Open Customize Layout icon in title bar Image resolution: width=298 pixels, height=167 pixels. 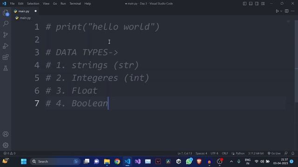[263, 4]
